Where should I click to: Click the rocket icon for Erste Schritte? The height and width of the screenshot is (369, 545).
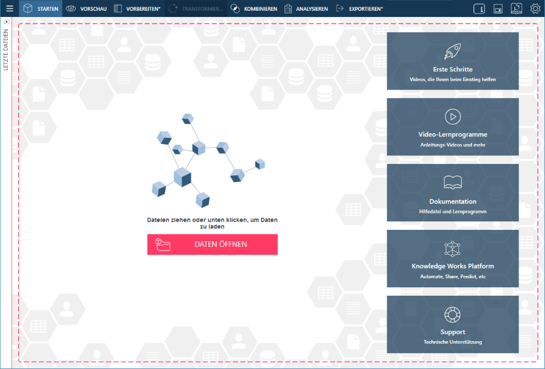(453, 52)
